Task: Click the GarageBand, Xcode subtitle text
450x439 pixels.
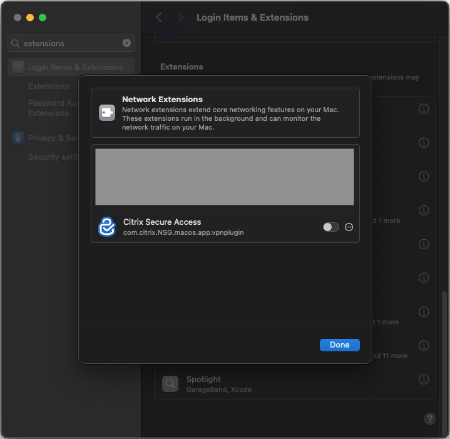Action: tap(219, 390)
